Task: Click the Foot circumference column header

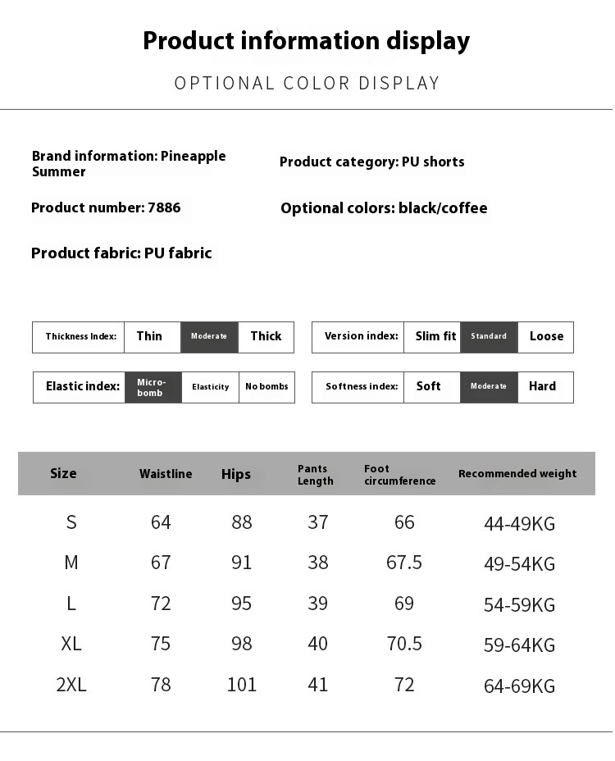Action: point(399,475)
